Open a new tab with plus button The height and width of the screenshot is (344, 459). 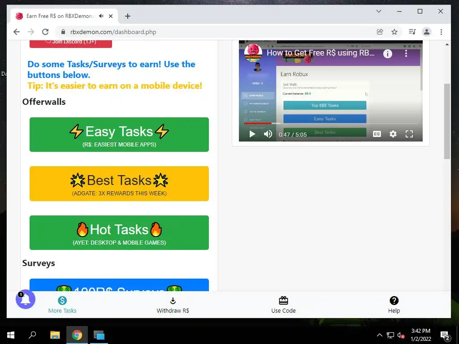(128, 16)
